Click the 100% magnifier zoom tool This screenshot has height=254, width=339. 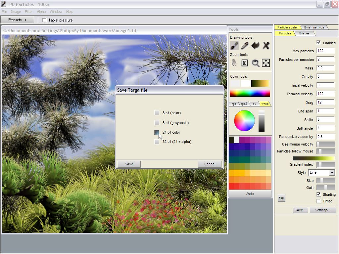pyautogui.click(x=255, y=63)
